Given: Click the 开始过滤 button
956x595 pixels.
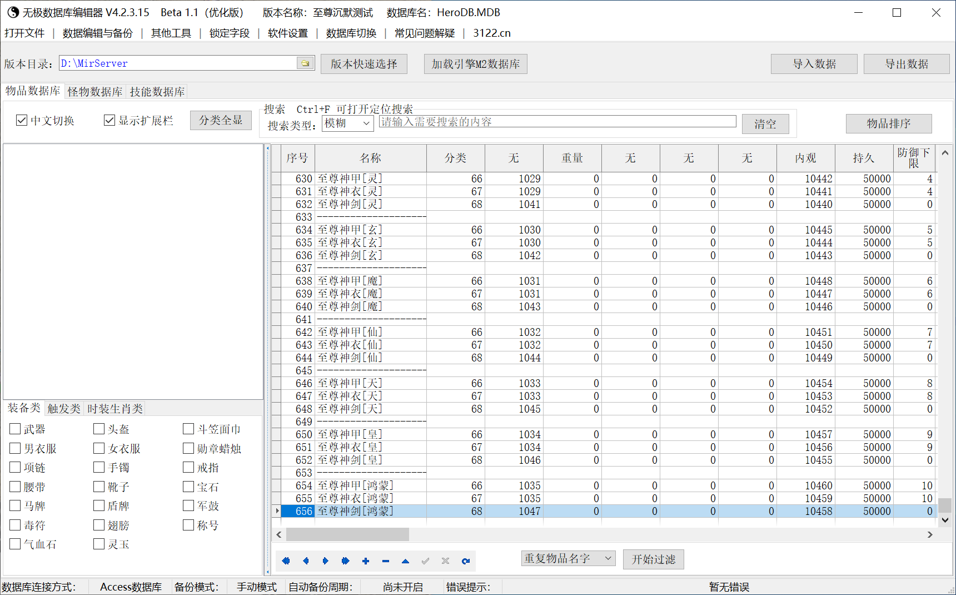Looking at the screenshot, I should pos(654,559).
